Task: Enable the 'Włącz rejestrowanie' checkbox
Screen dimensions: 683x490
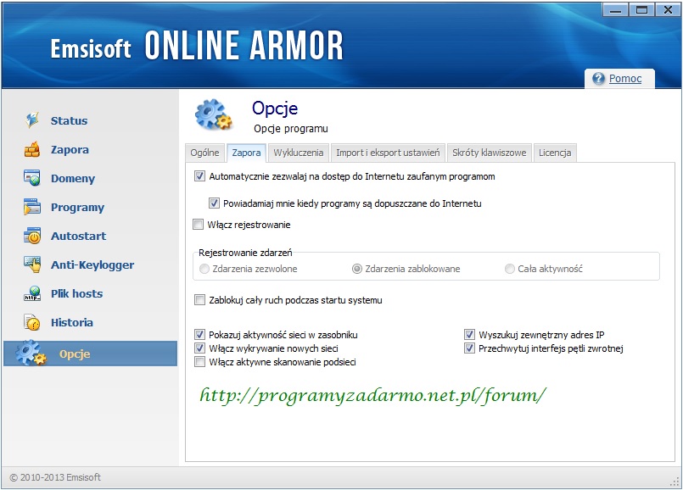Action: (x=199, y=225)
